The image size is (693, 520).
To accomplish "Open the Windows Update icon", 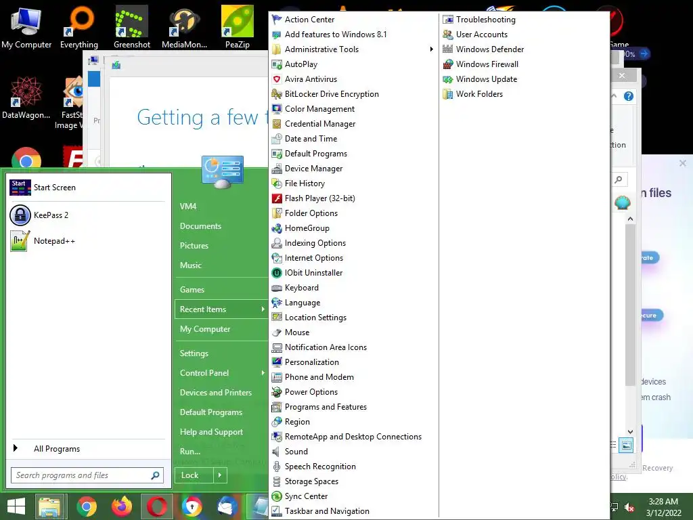I will click(448, 79).
